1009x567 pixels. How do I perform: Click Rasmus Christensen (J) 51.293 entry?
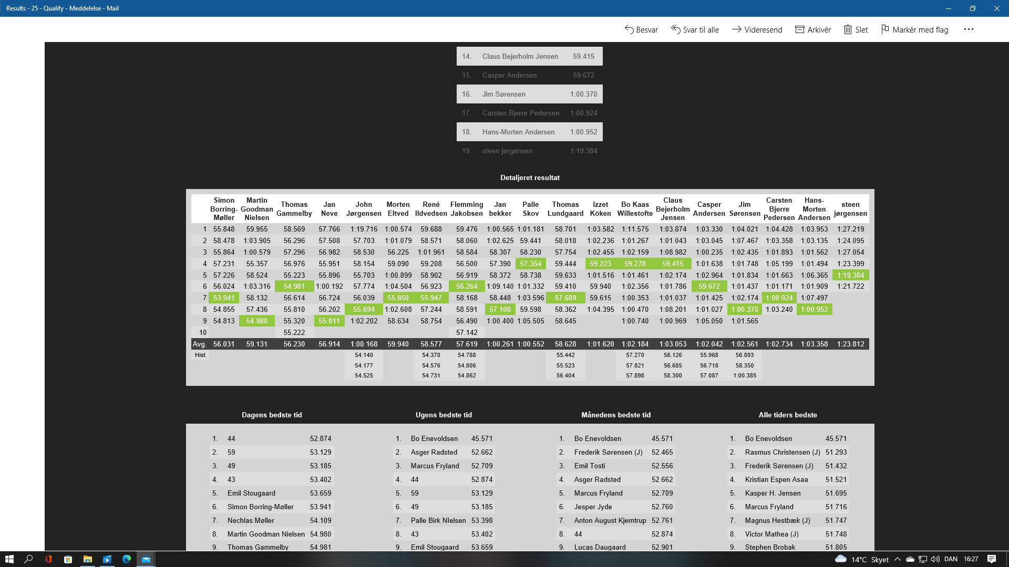point(788,452)
